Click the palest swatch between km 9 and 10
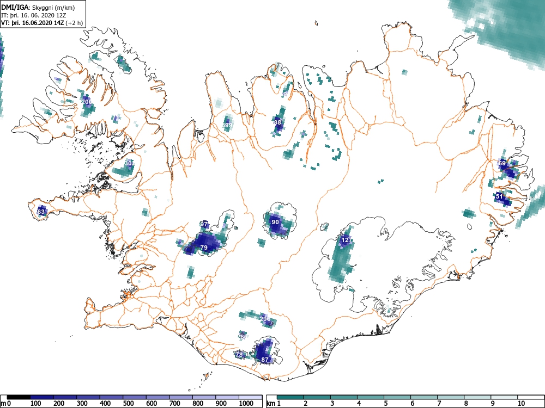Screen dimensions: 545x408 click(504, 397)
